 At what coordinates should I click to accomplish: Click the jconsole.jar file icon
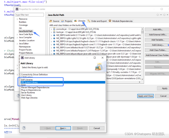(x=54, y=29)
